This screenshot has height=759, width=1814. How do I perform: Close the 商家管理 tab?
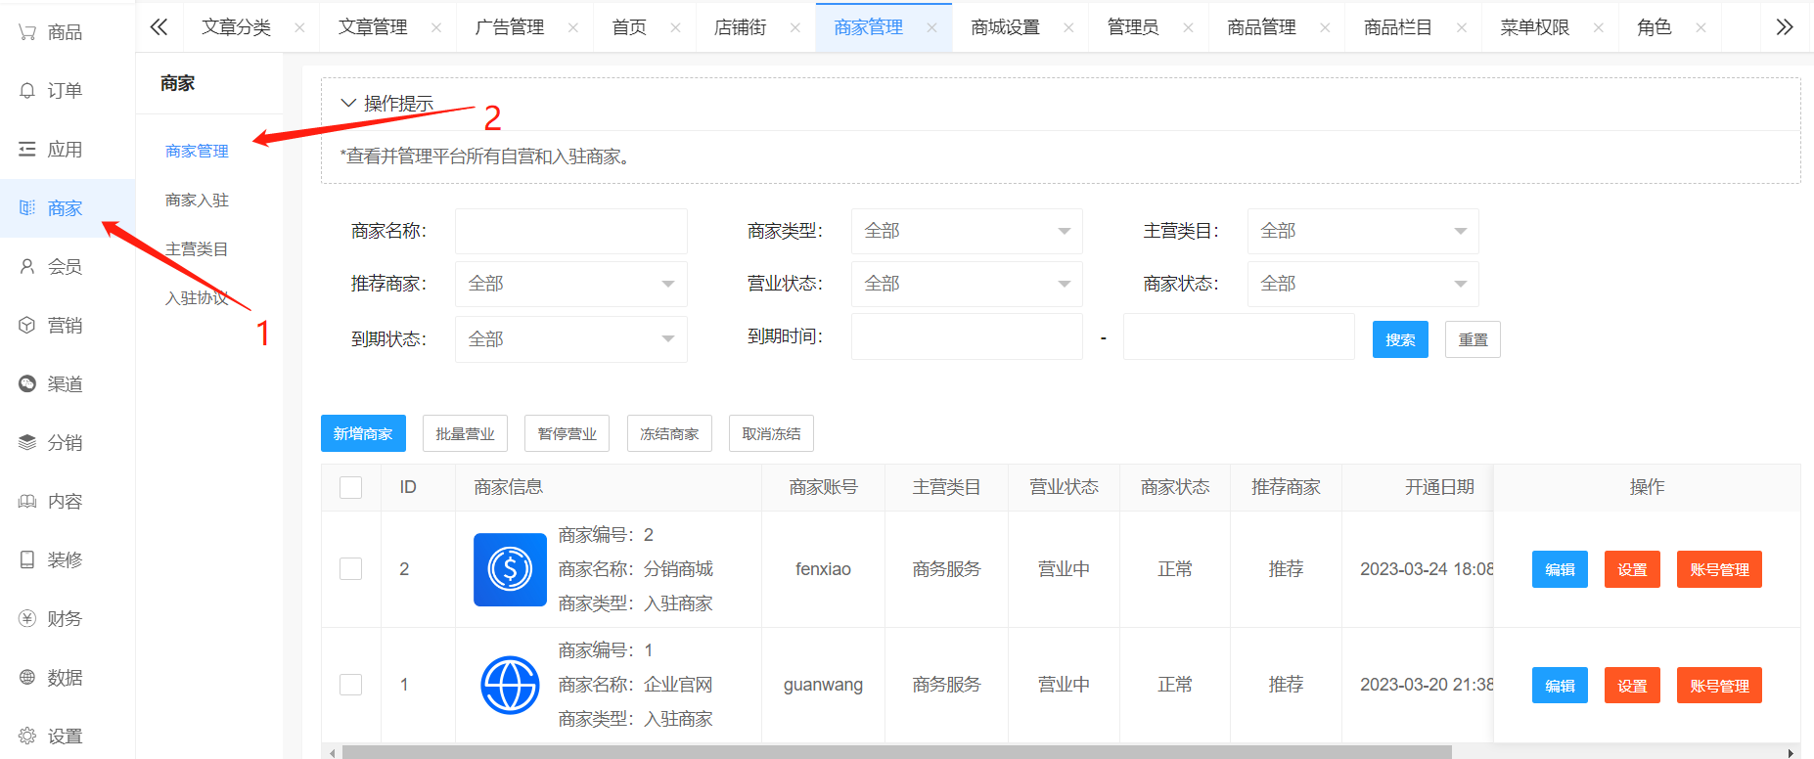[931, 28]
